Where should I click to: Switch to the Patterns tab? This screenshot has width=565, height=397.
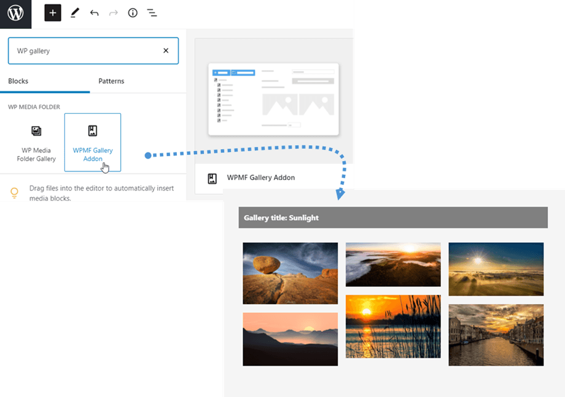point(111,81)
